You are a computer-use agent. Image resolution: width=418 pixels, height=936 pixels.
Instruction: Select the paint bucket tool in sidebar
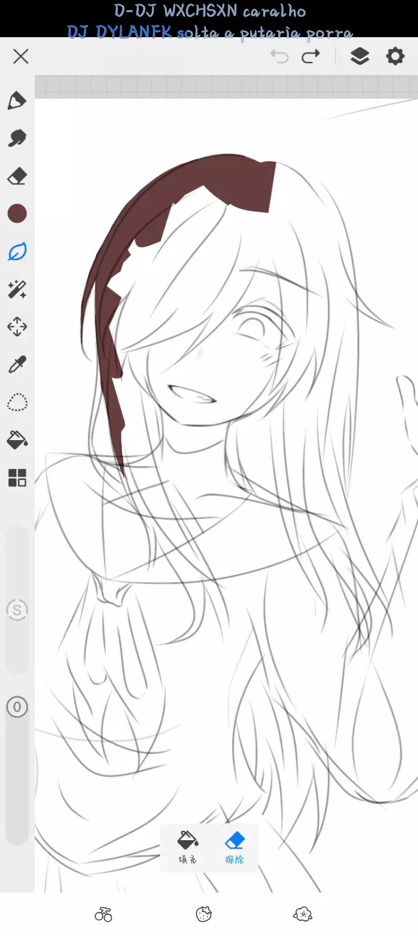(x=17, y=440)
